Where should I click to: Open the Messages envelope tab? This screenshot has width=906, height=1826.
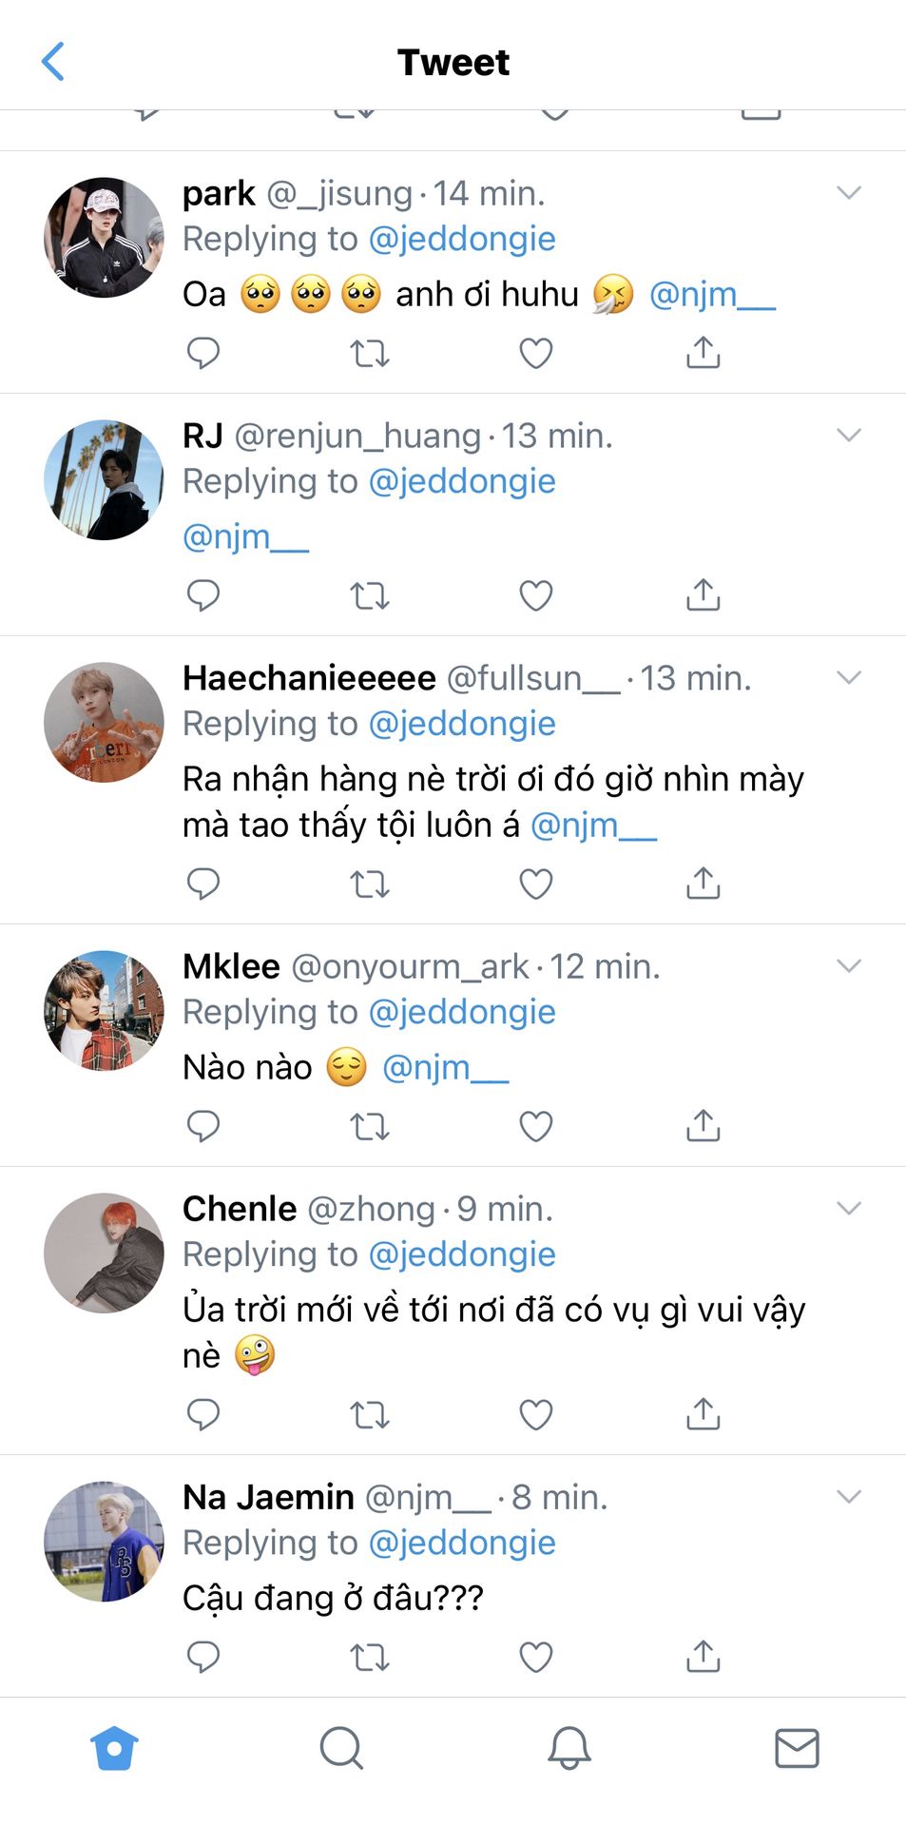click(x=797, y=1748)
